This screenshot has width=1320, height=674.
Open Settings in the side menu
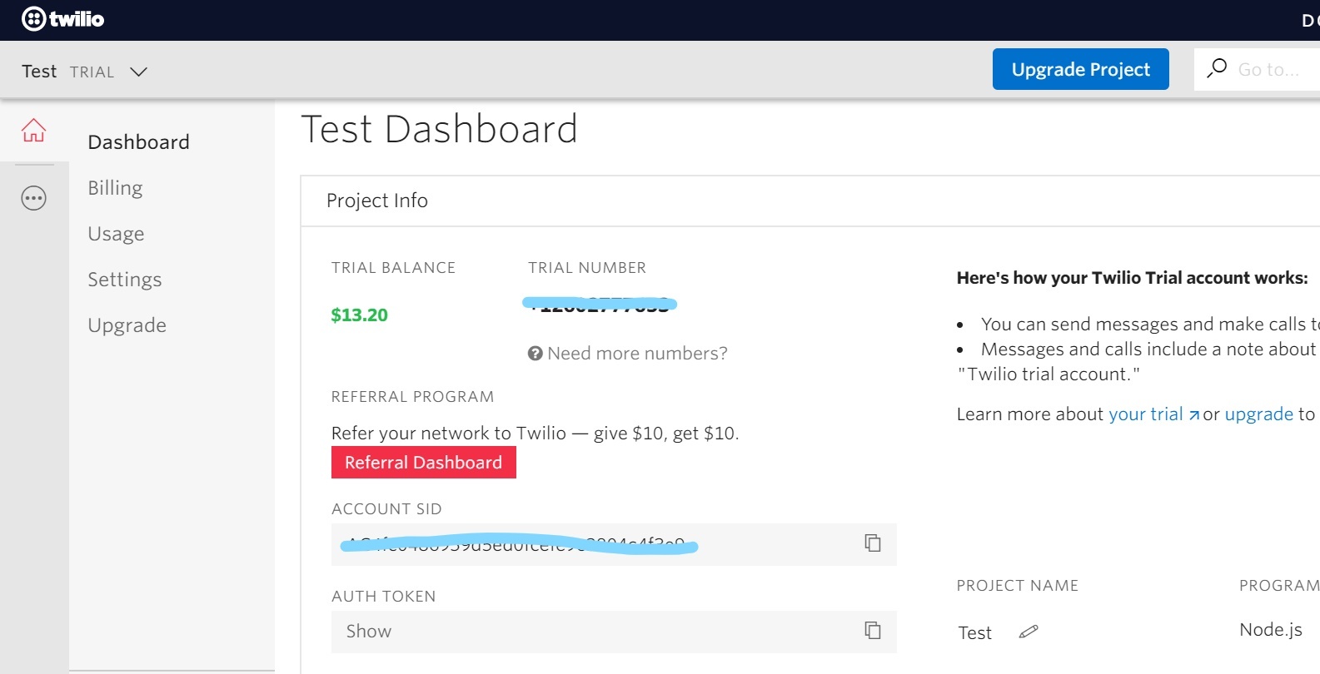[125, 280]
